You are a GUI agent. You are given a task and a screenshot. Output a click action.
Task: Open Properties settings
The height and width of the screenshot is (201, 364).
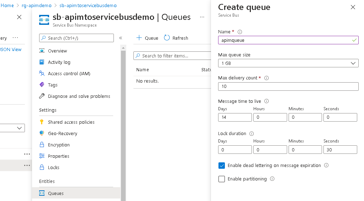58,156
